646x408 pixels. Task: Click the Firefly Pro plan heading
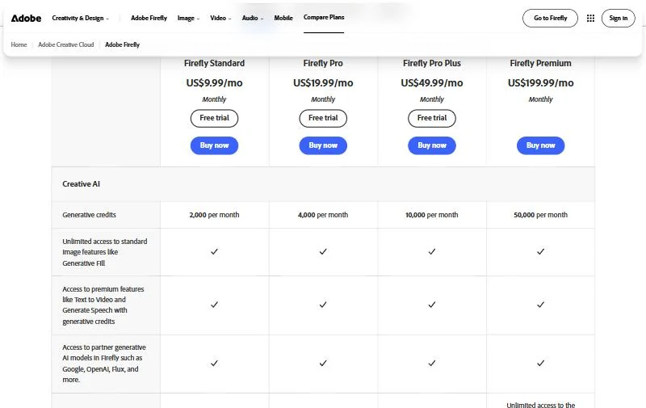click(323, 63)
